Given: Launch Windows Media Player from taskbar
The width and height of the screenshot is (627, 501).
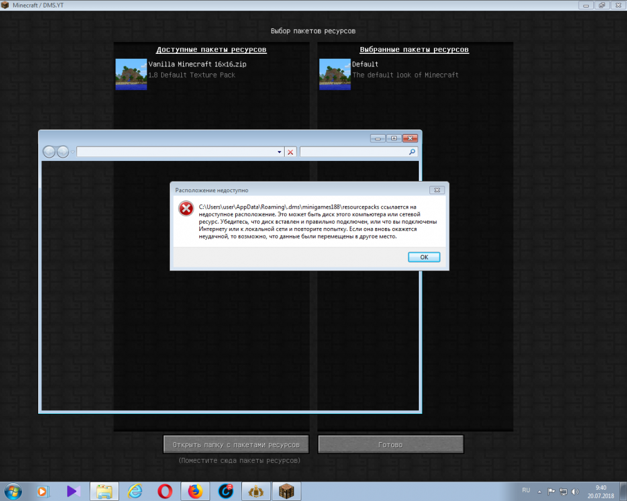Looking at the screenshot, I should pos(43,491).
